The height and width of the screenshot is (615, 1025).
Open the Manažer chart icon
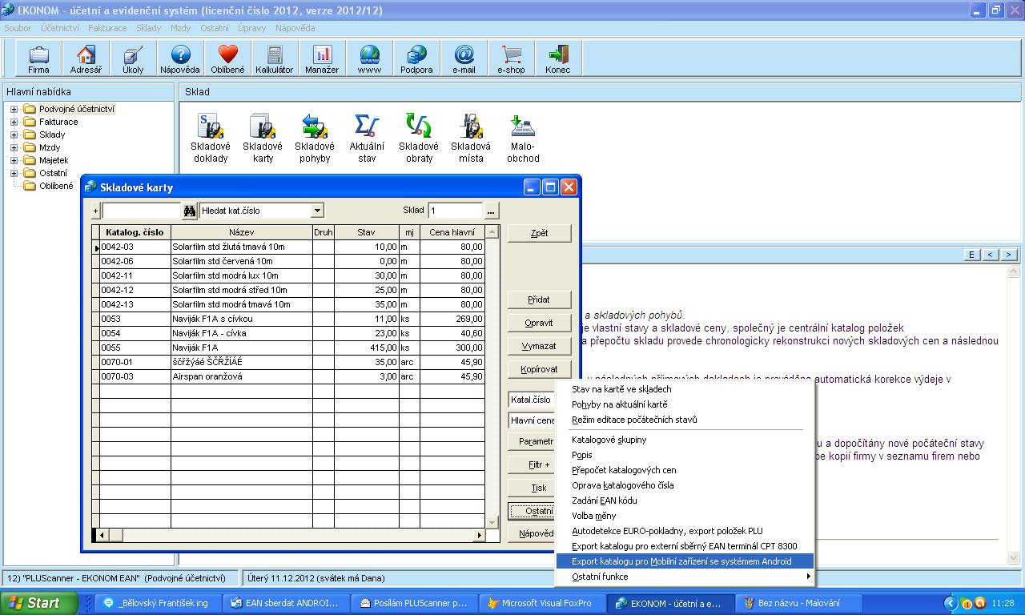point(322,59)
